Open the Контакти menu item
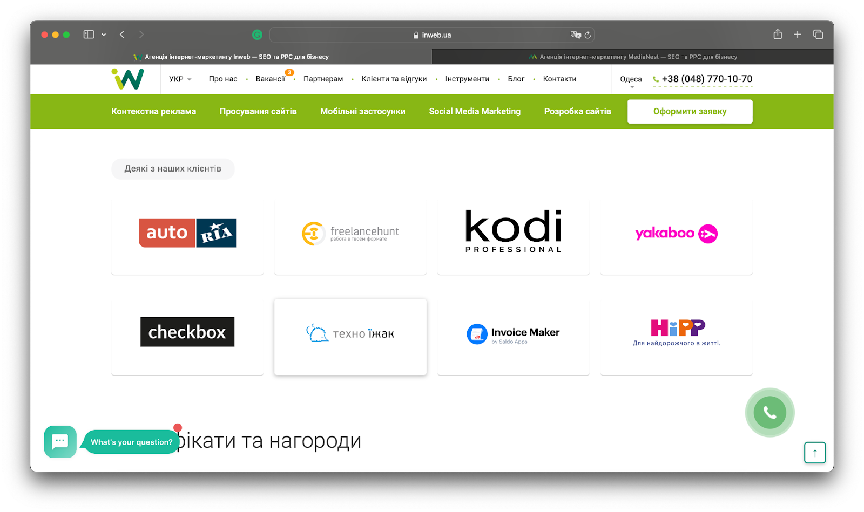Viewport: 864px width, 512px height. pyautogui.click(x=559, y=79)
